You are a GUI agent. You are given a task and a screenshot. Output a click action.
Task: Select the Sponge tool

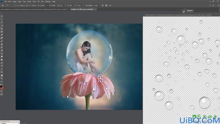[x=2, y=60]
